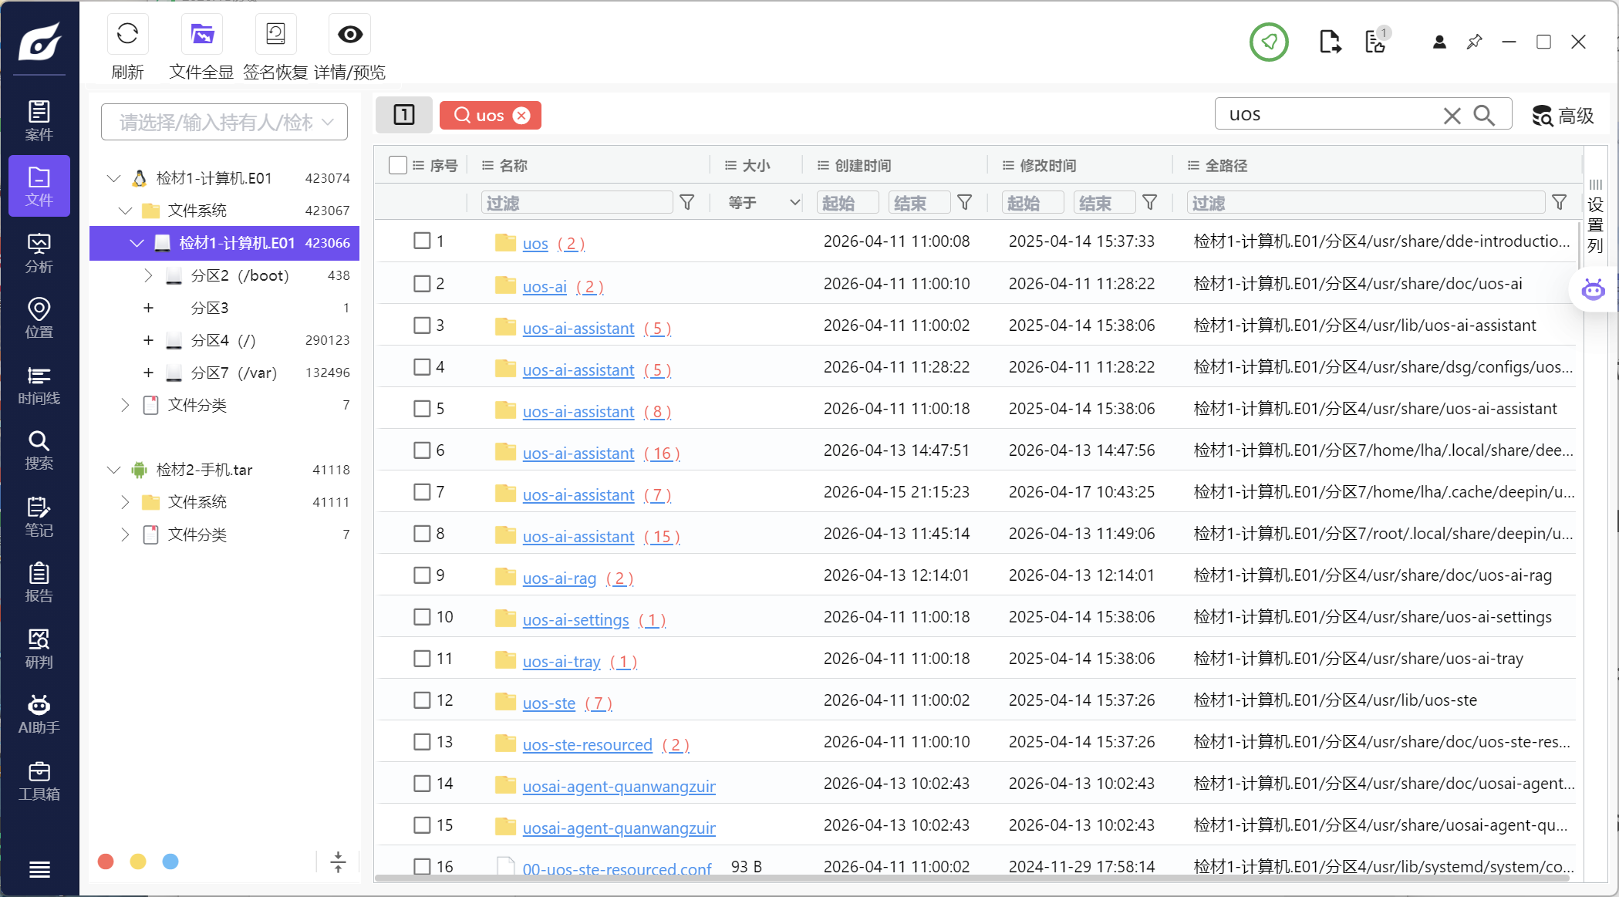The image size is (1619, 897).
Task: Collapse the 文件系统 node under 检材1
Action: (126, 211)
